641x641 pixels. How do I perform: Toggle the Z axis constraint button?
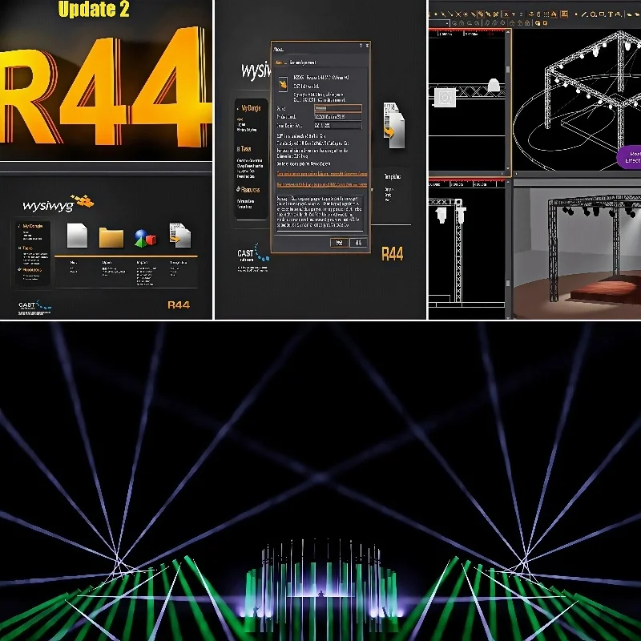coord(522,14)
